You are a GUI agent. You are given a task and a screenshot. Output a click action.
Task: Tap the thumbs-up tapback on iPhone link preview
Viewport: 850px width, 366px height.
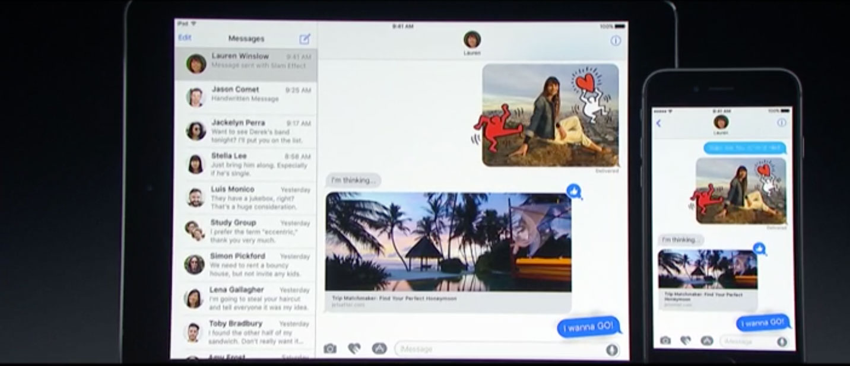pos(759,249)
